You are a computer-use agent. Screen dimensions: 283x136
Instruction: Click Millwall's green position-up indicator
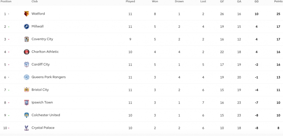(x=9, y=27)
